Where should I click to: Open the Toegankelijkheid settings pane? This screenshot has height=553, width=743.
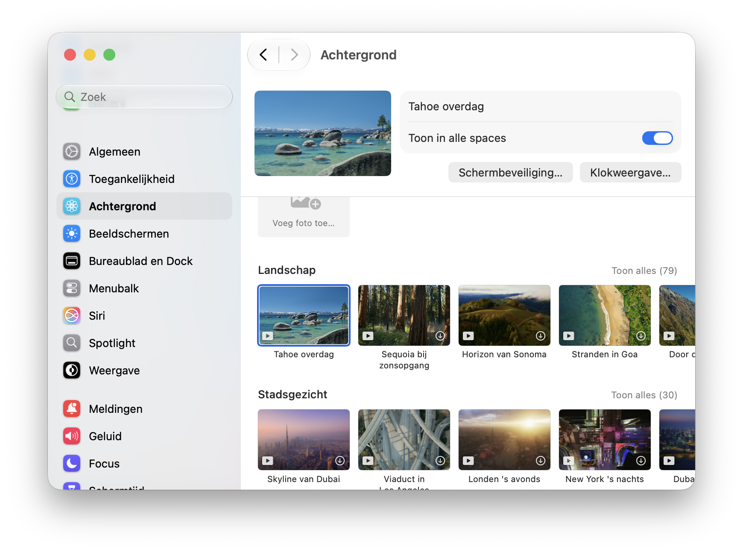point(144,179)
